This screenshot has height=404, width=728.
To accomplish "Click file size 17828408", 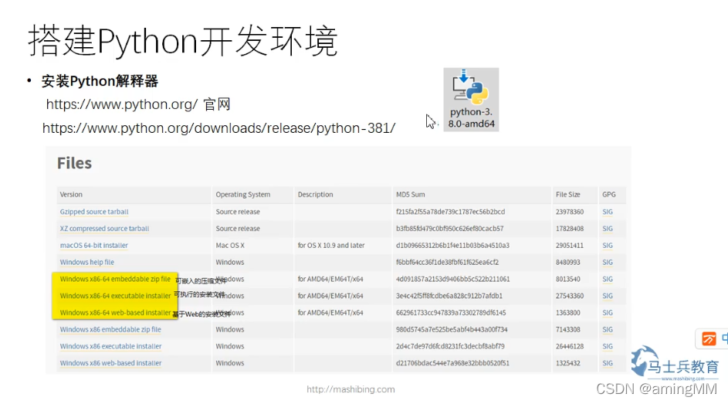I will (570, 229).
